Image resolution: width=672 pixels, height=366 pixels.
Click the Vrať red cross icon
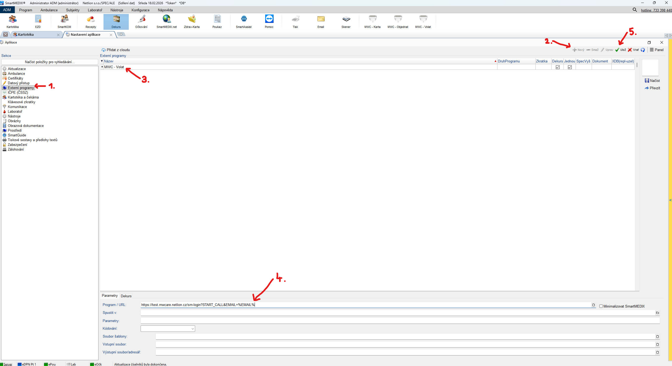tap(630, 50)
